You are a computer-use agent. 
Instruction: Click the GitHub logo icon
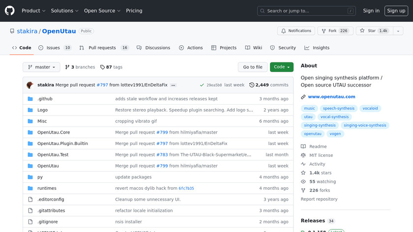(10, 10)
